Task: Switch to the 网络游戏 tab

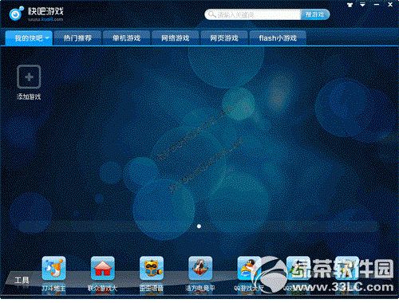Action: pyautogui.click(x=176, y=38)
